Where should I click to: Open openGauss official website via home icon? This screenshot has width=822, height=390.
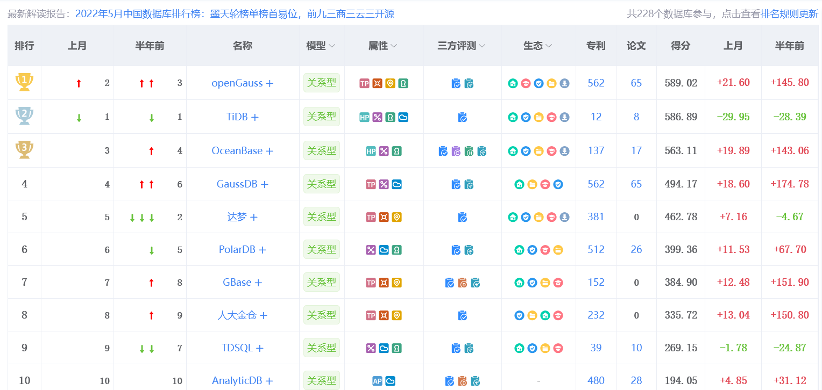click(x=512, y=83)
